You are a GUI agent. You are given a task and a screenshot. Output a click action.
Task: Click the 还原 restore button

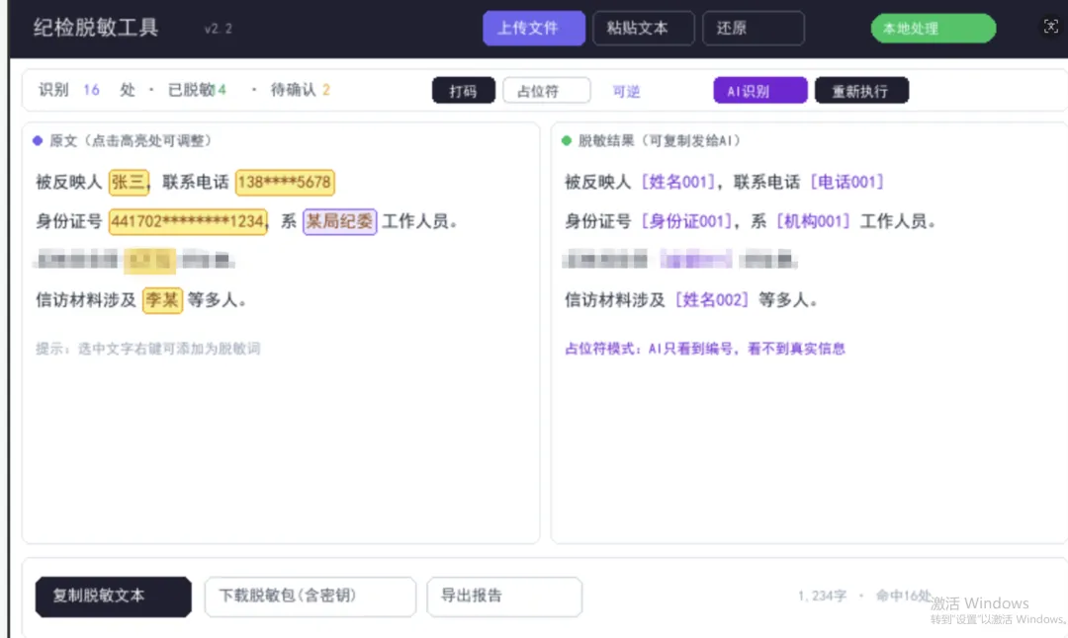(x=754, y=28)
